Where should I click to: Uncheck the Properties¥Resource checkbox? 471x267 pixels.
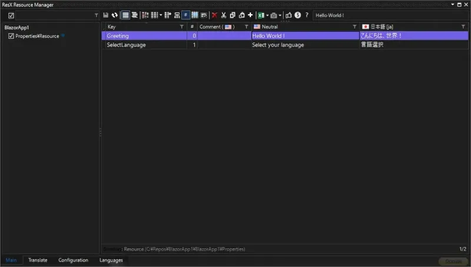tap(11, 36)
